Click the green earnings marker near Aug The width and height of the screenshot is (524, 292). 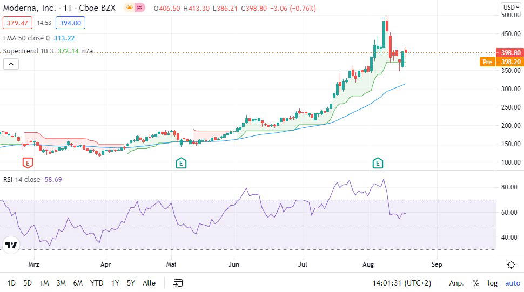pyautogui.click(x=378, y=163)
